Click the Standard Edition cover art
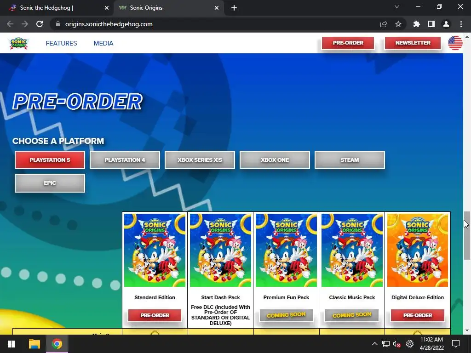 [x=155, y=250]
